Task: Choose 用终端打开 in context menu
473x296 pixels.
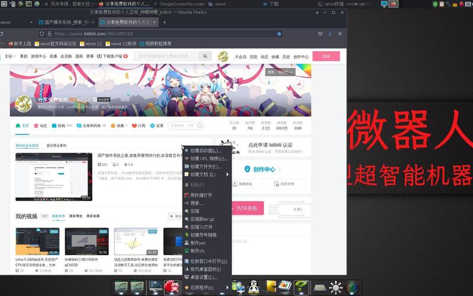Action: pyautogui.click(x=207, y=195)
